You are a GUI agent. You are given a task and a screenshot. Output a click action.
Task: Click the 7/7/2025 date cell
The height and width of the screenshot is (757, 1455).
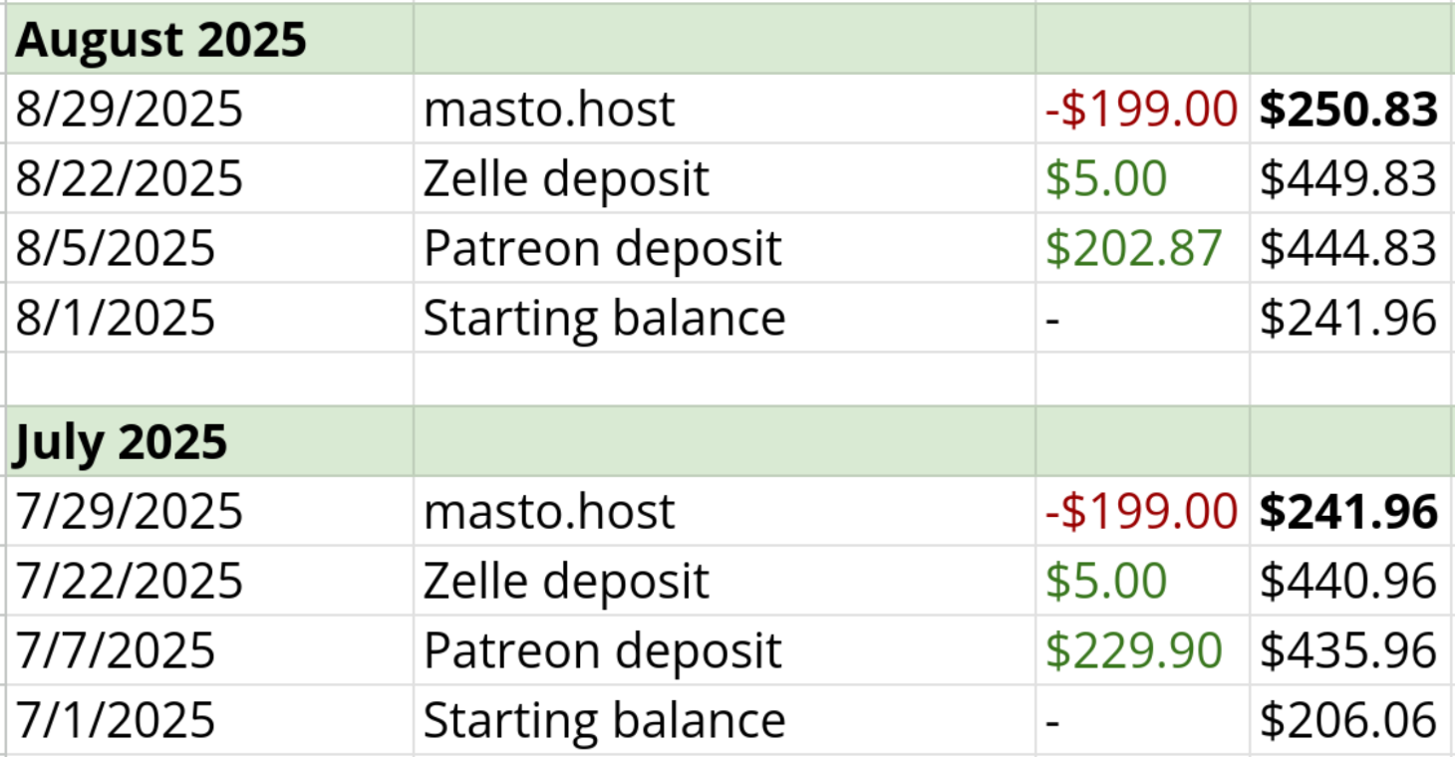[116, 650]
